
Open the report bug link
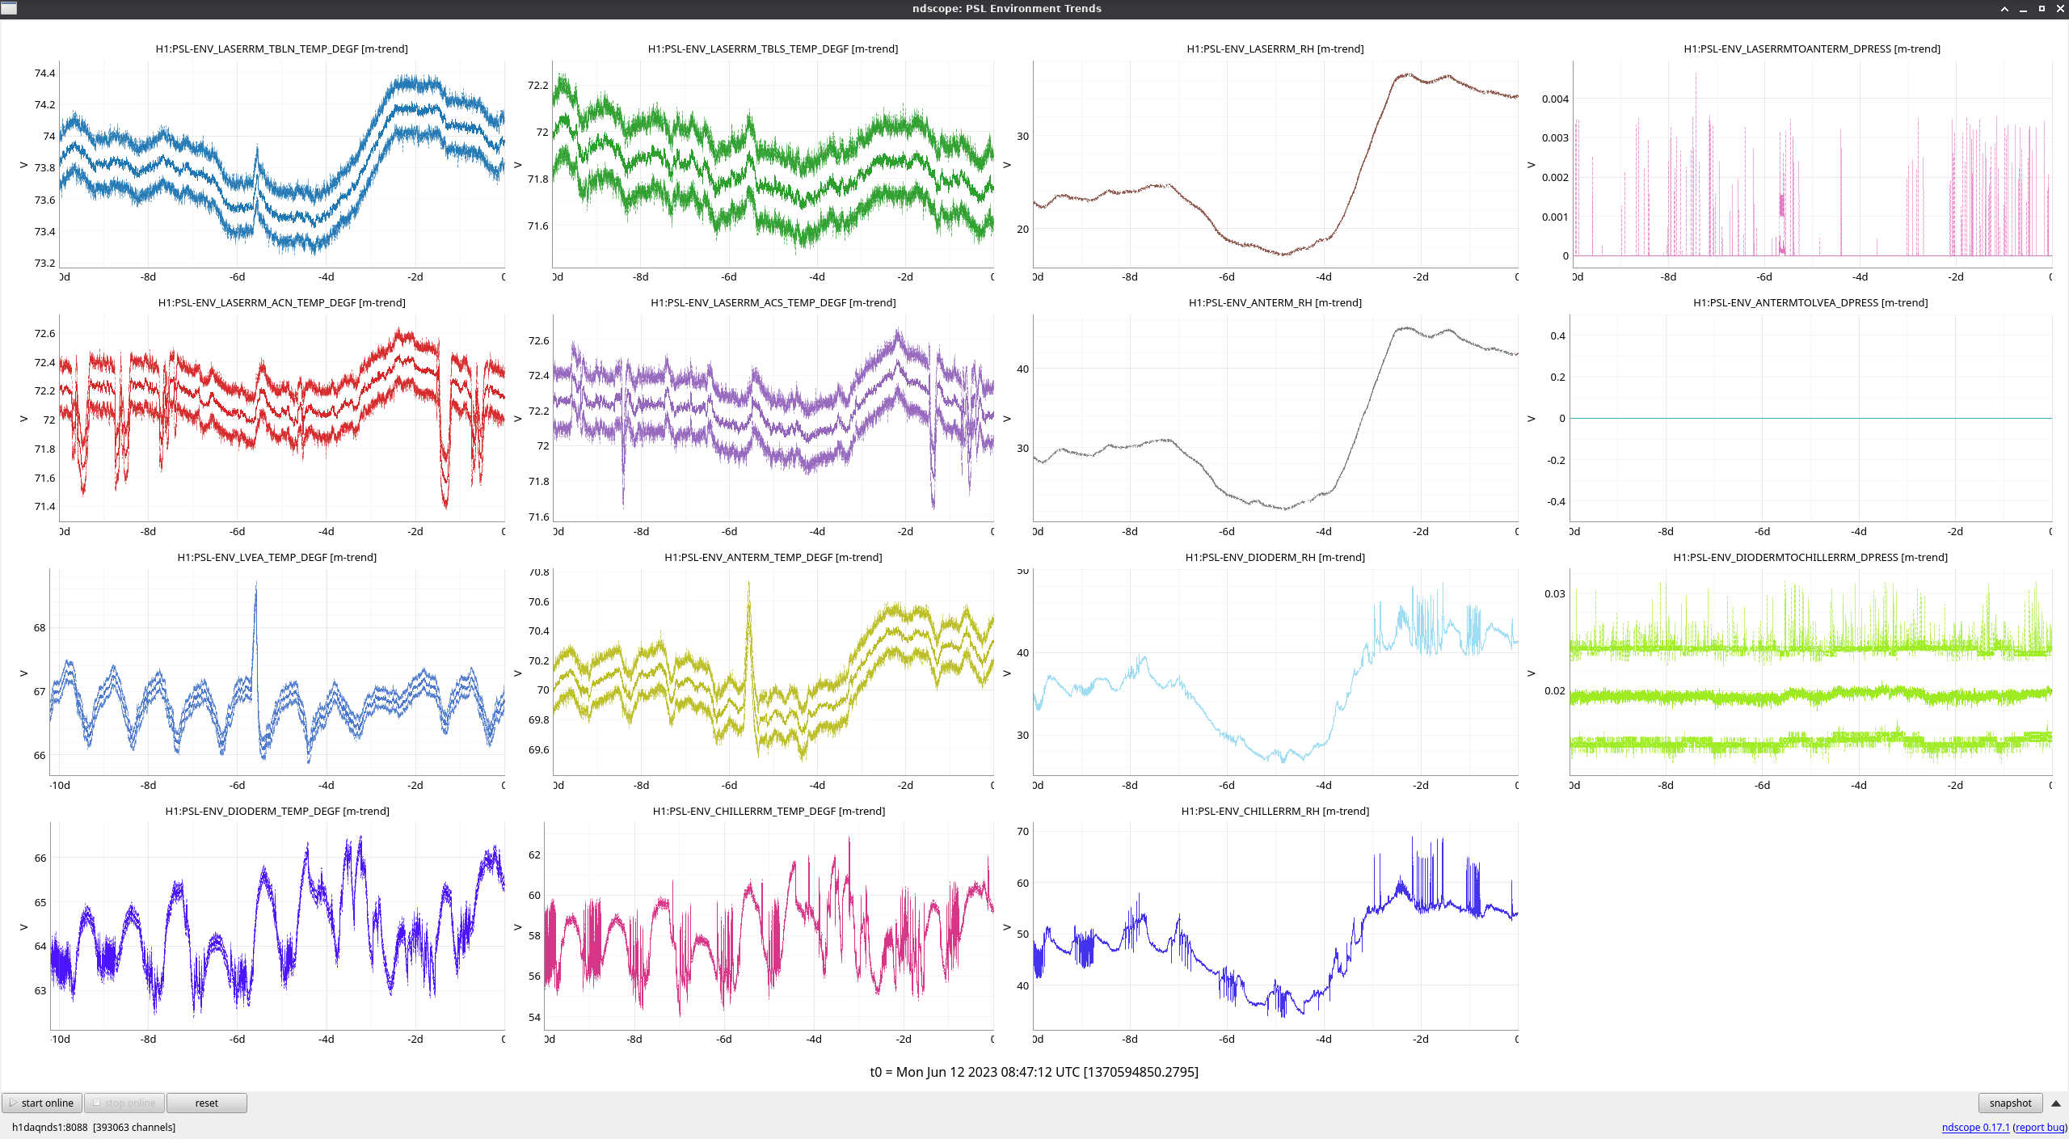(x=2039, y=1127)
